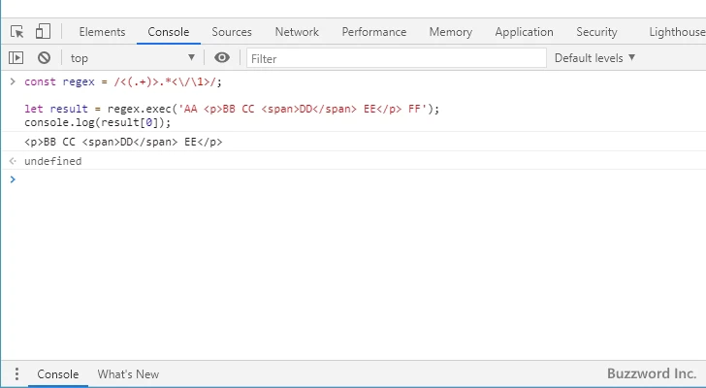This screenshot has width=706, height=388.
Task: Select the Performance tab
Action: (373, 32)
